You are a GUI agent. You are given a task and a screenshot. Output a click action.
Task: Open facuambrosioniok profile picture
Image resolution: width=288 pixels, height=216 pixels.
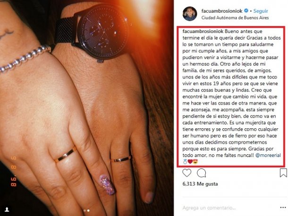(x=190, y=14)
